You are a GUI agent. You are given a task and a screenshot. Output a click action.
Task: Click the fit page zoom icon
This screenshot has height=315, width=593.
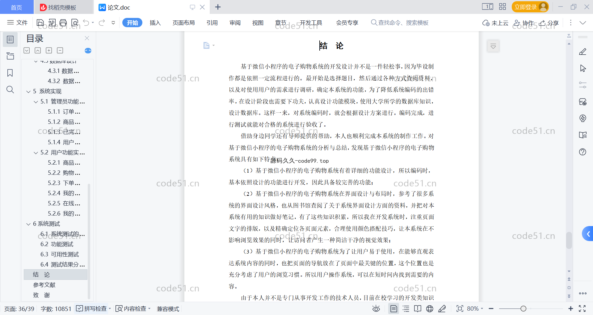pyautogui.click(x=460, y=309)
